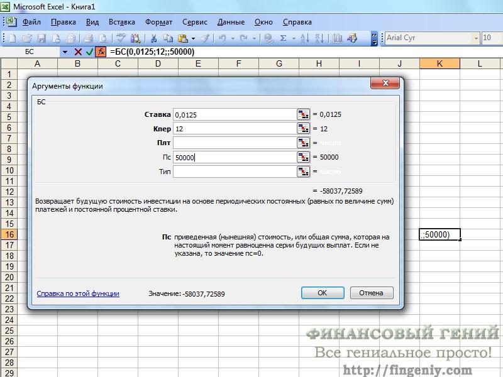Viewport: 503px width, 377px height.
Task: Open the Сервис menu
Action: (195, 22)
